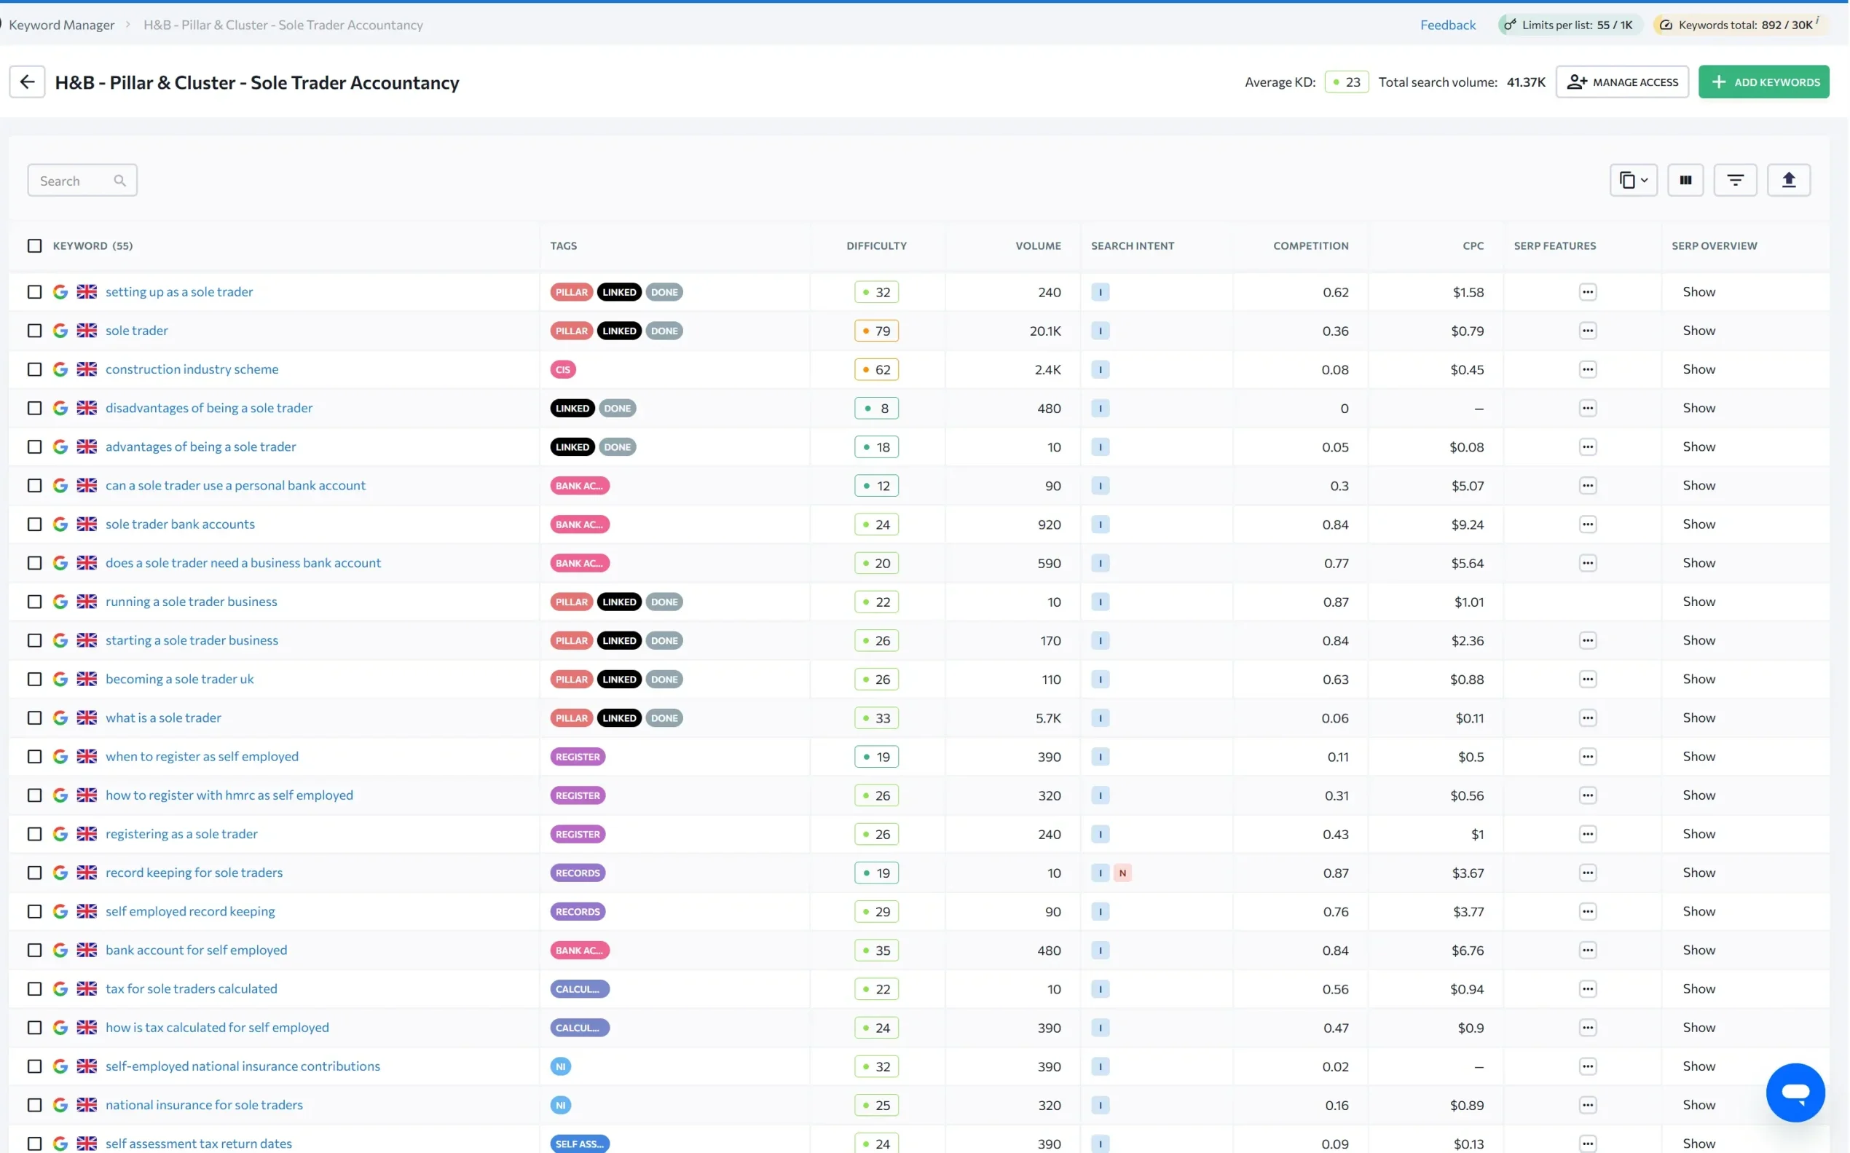The image size is (1850, 1153).
Task: Click Google icon on setting up as a sole trader
Action: [x=60, y=292]
